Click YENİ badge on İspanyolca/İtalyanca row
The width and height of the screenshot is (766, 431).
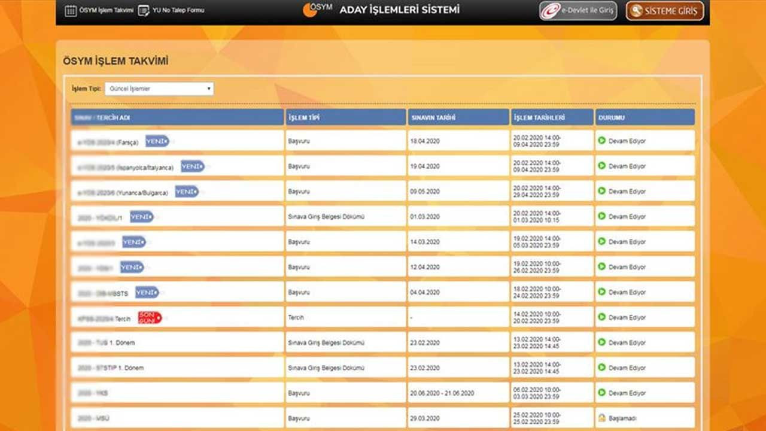(193, 166)
